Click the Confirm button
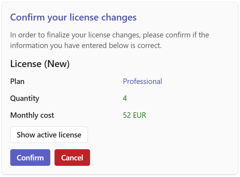This screenshot has width=240, height=177. (x=30, y=158)
